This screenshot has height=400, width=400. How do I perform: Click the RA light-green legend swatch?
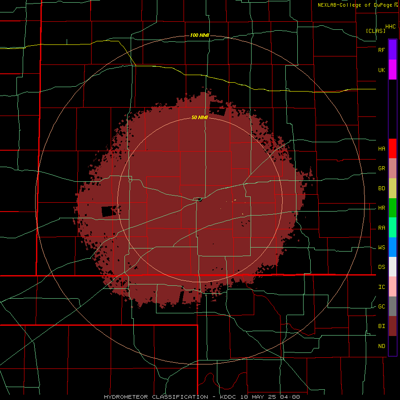(392, 228)
